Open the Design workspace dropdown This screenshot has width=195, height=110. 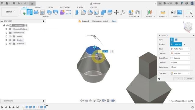point(10,12)
